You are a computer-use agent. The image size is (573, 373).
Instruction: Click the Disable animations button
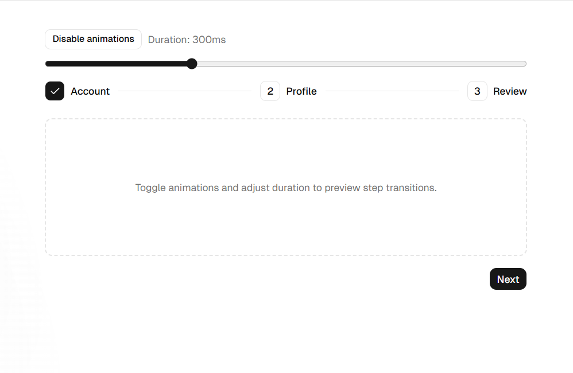click(x=93, y=39)
